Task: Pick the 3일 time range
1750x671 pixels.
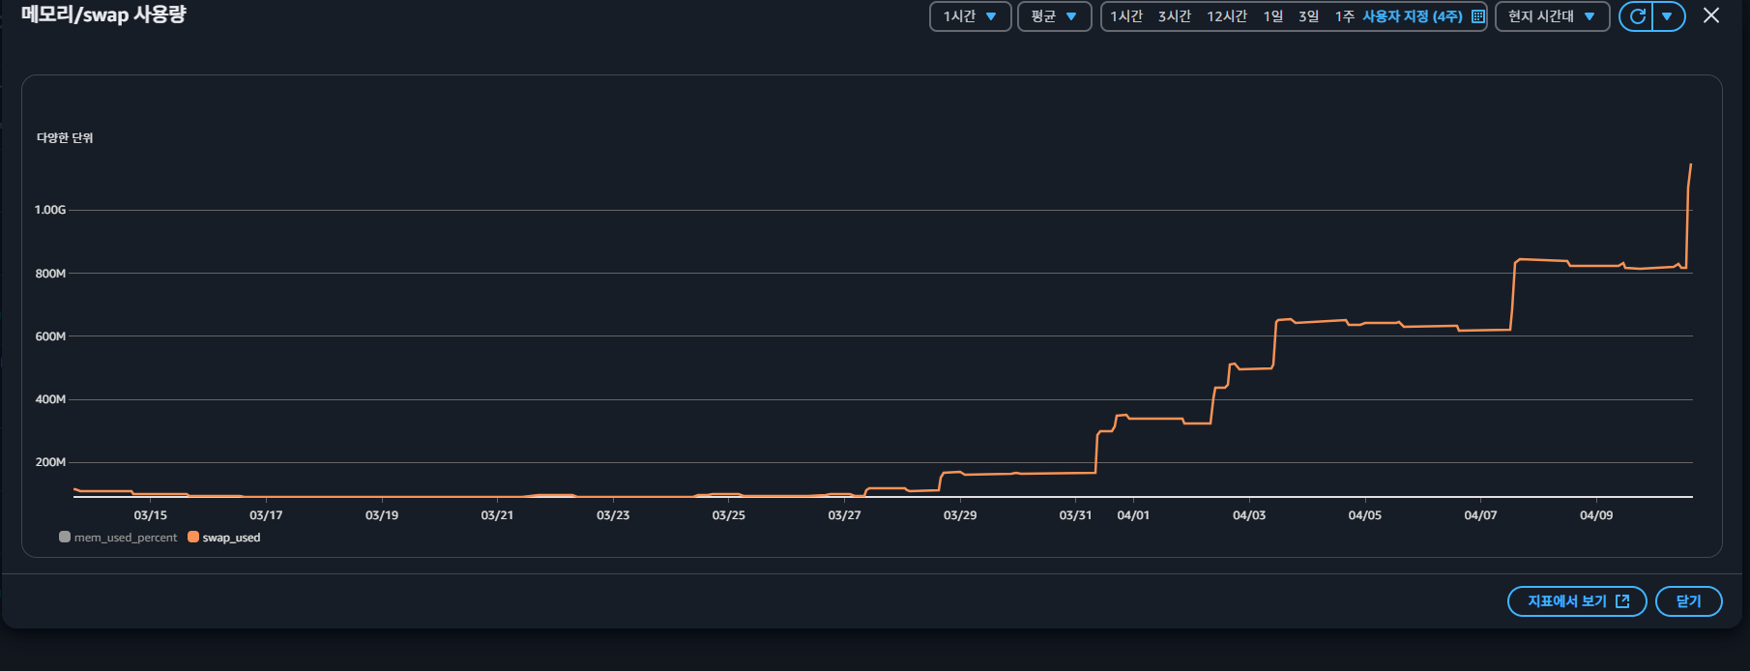Action: [x=1308, y=16]
